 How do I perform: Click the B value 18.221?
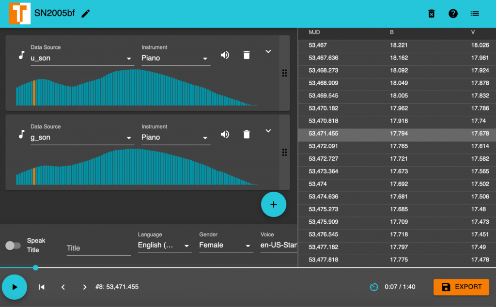pyautogui.click(x=399, y=45)
